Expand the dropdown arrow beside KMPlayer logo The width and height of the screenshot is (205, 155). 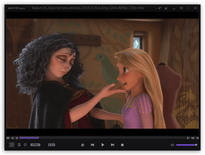coord(28,8)
